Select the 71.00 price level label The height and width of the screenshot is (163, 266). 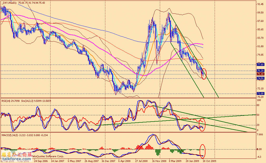coord(260,93)
